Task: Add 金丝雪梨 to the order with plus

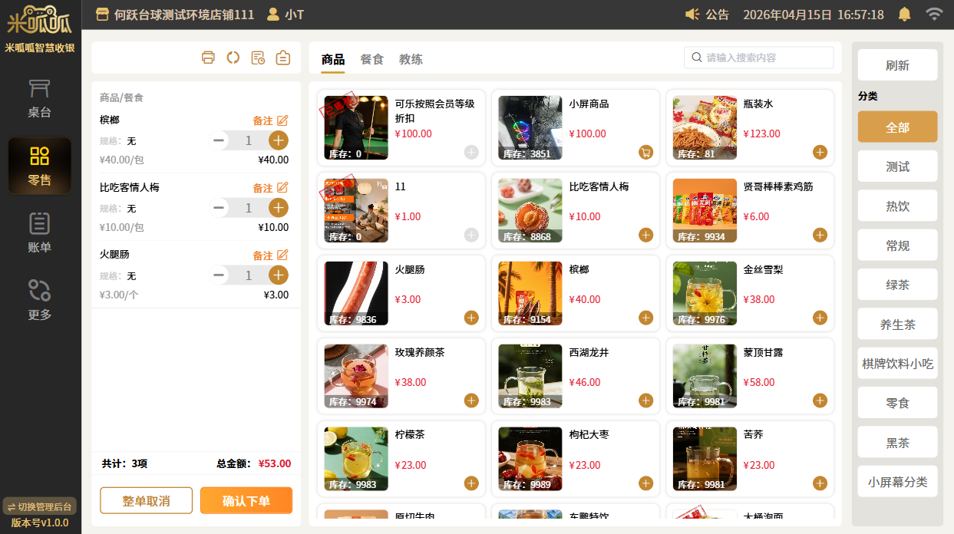Action: pos(820,318)
